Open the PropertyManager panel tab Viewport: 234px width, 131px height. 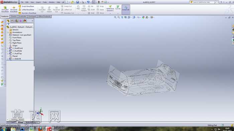pos(12,21)
